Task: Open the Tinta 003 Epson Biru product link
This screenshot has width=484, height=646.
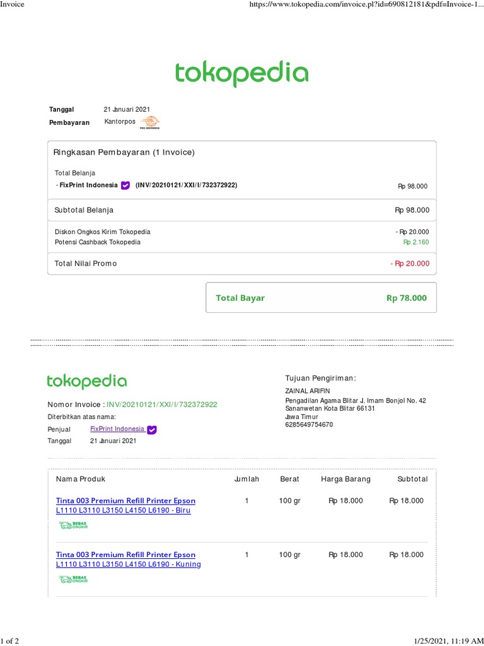Action: pos(125,505)
